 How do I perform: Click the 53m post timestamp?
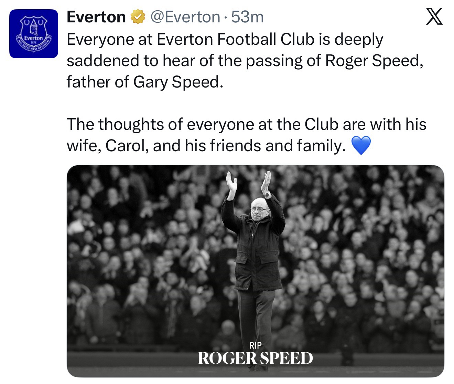[247, 17]
